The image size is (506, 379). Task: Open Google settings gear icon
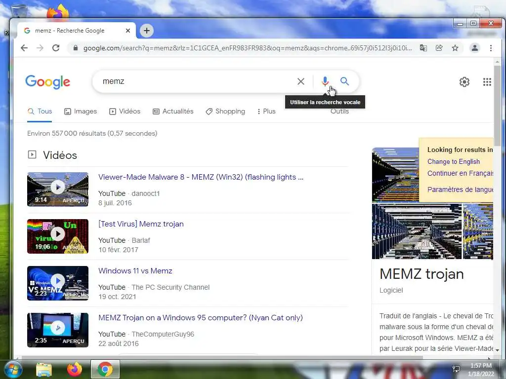pyautogui.click(x=464, y=82)
